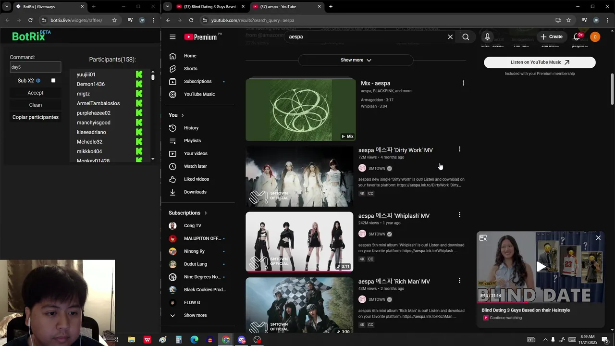Expand the You section chevron

[183, 115]
